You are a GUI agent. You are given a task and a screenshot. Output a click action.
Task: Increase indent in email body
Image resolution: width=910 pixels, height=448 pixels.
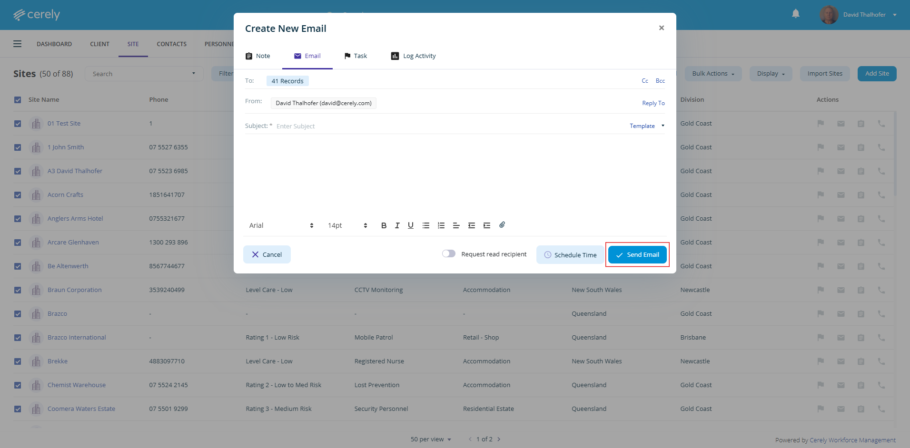pos(487,225)
